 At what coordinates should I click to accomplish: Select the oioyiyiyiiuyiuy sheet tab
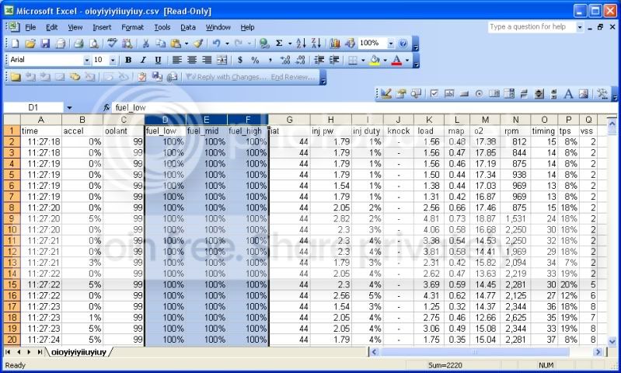78,352
